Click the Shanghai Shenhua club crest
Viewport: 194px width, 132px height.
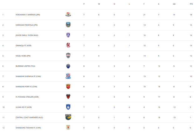tap(68, 76)
